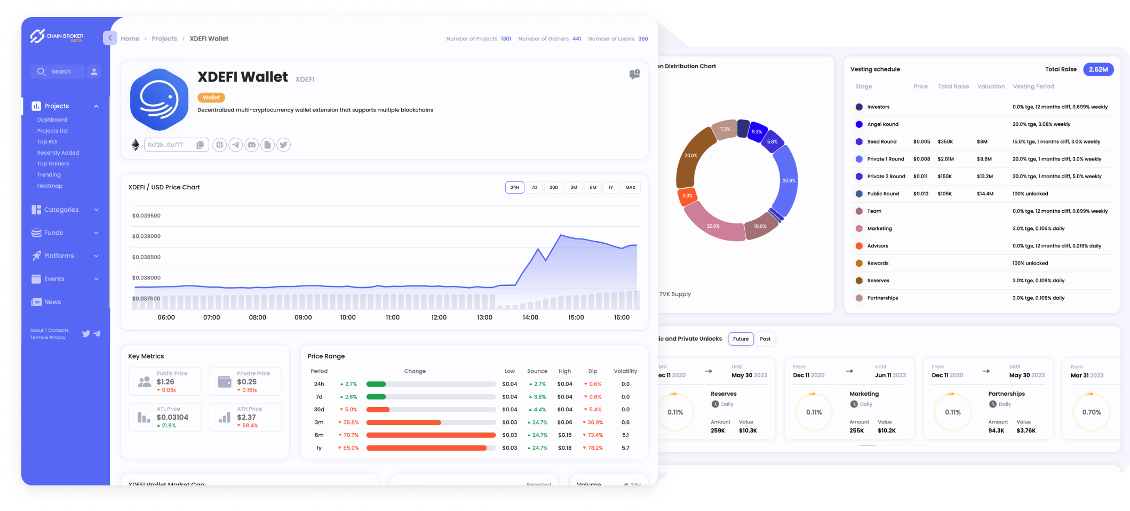Screen dimensions: 1130x511
Task: Switch price chart to 7D range
Action: [x=534, y=187]
